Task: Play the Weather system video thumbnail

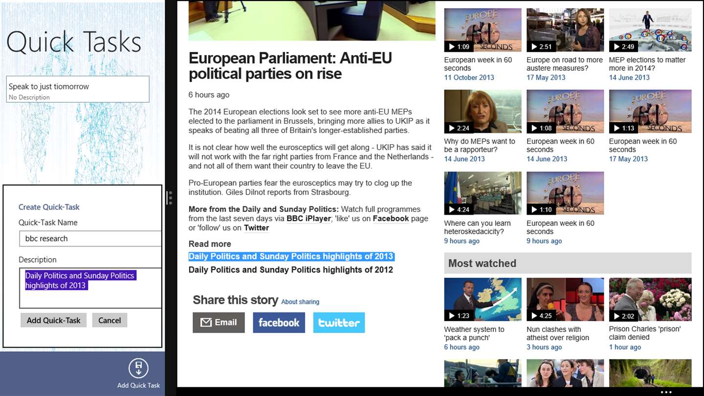Action: (x=483, y=299)
